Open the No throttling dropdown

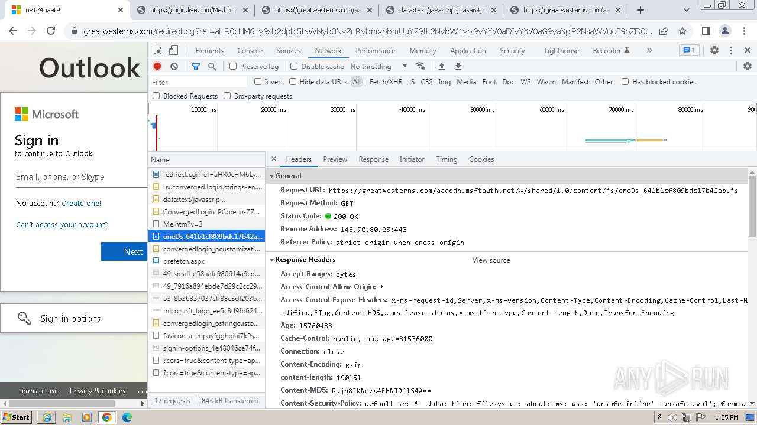378,67
